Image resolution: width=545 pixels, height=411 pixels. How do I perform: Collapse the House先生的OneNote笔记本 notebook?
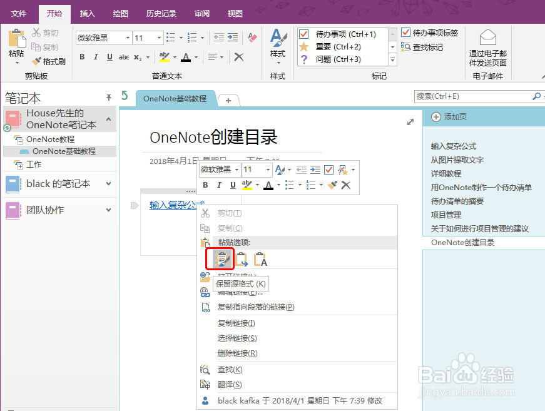pyautogui.click(x=108, y=119)
